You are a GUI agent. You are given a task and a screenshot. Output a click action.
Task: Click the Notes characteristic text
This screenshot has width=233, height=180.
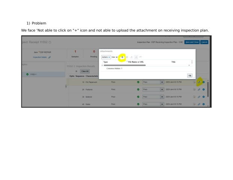click(88, 104)
